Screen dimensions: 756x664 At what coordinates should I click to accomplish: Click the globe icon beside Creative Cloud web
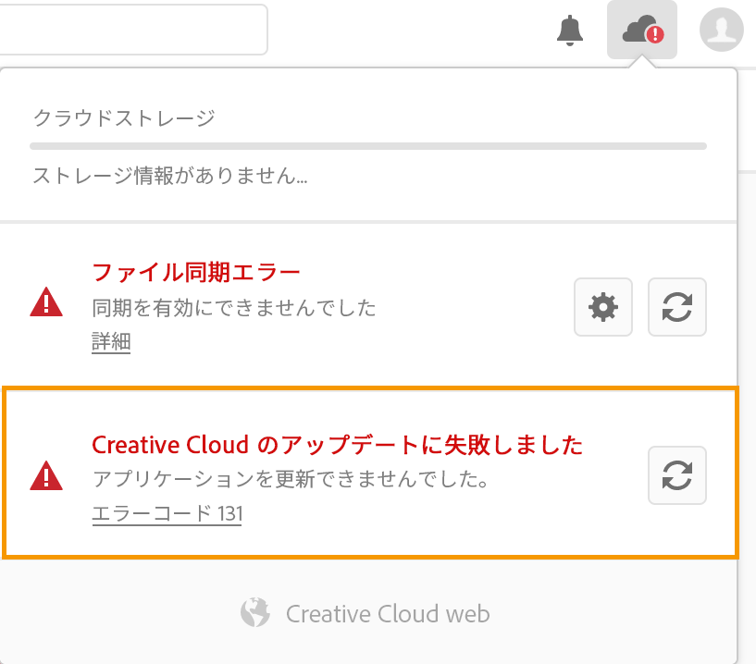pyautogui.click(x=255, y=612)
